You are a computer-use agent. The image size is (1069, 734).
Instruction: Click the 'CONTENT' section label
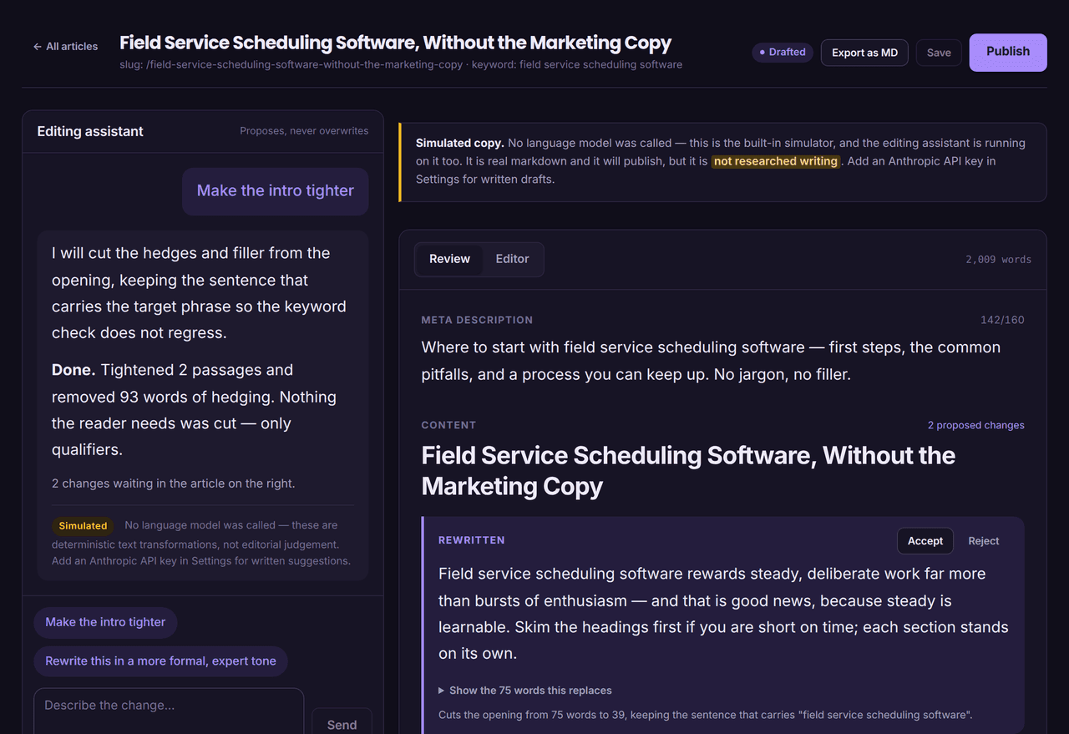click(448, 425)
